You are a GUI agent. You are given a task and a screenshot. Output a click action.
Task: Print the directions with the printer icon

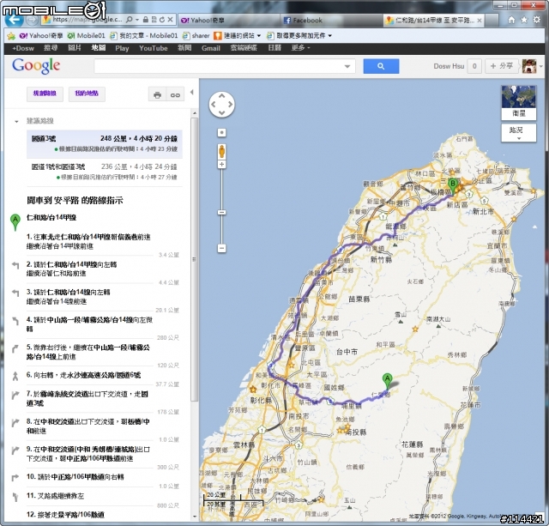coord(158,95)
